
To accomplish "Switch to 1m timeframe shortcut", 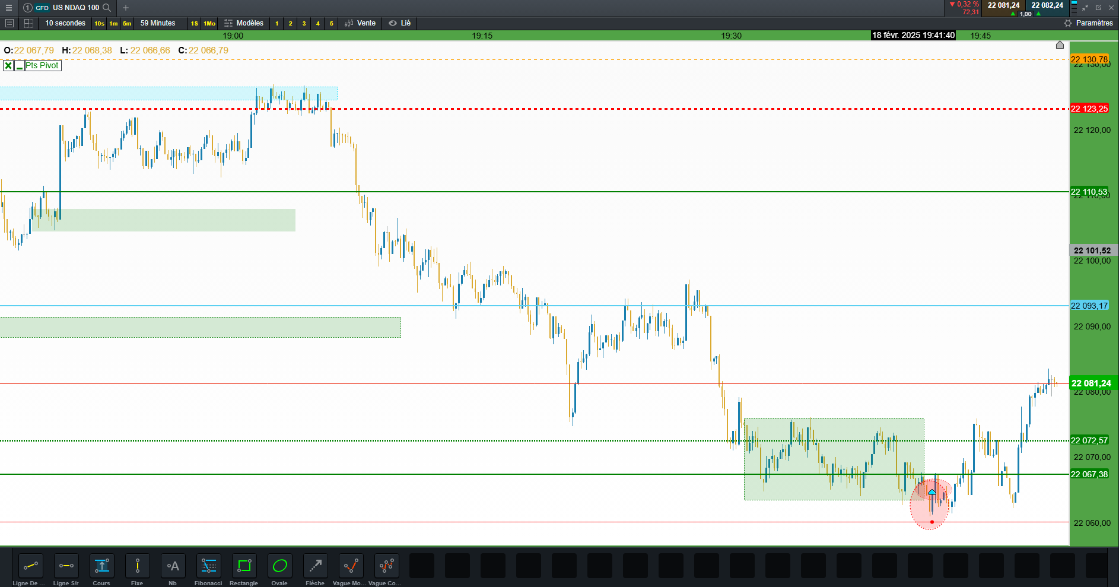I will (x=113, y=23).
